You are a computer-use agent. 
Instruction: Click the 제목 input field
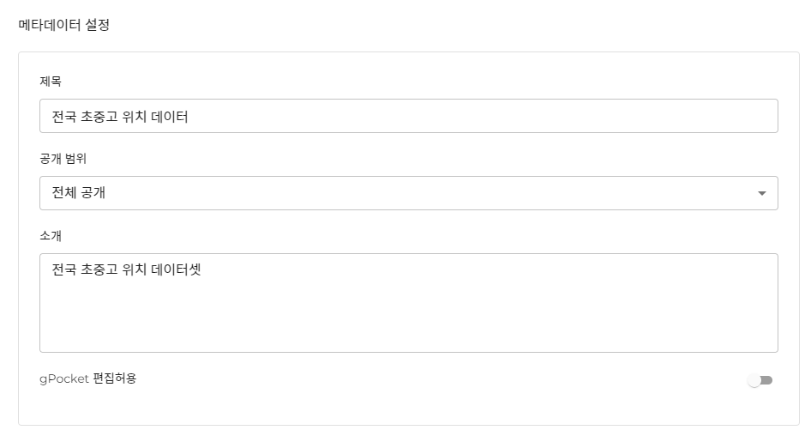pyautogui.click(x=408, y=116)
